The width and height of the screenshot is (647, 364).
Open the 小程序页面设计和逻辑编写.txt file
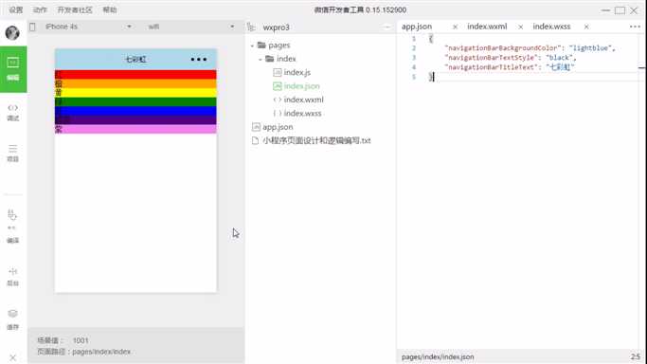[316, 140]
